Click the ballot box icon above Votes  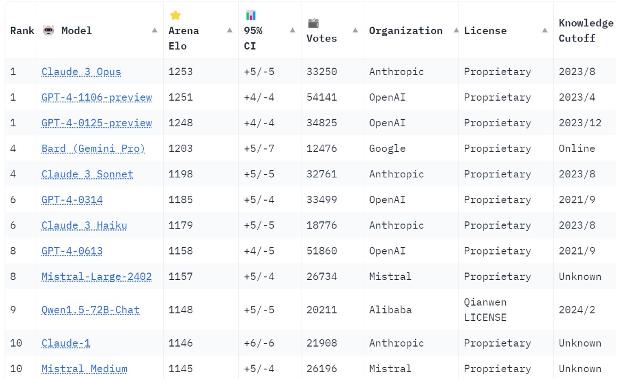tap(313, 23)
